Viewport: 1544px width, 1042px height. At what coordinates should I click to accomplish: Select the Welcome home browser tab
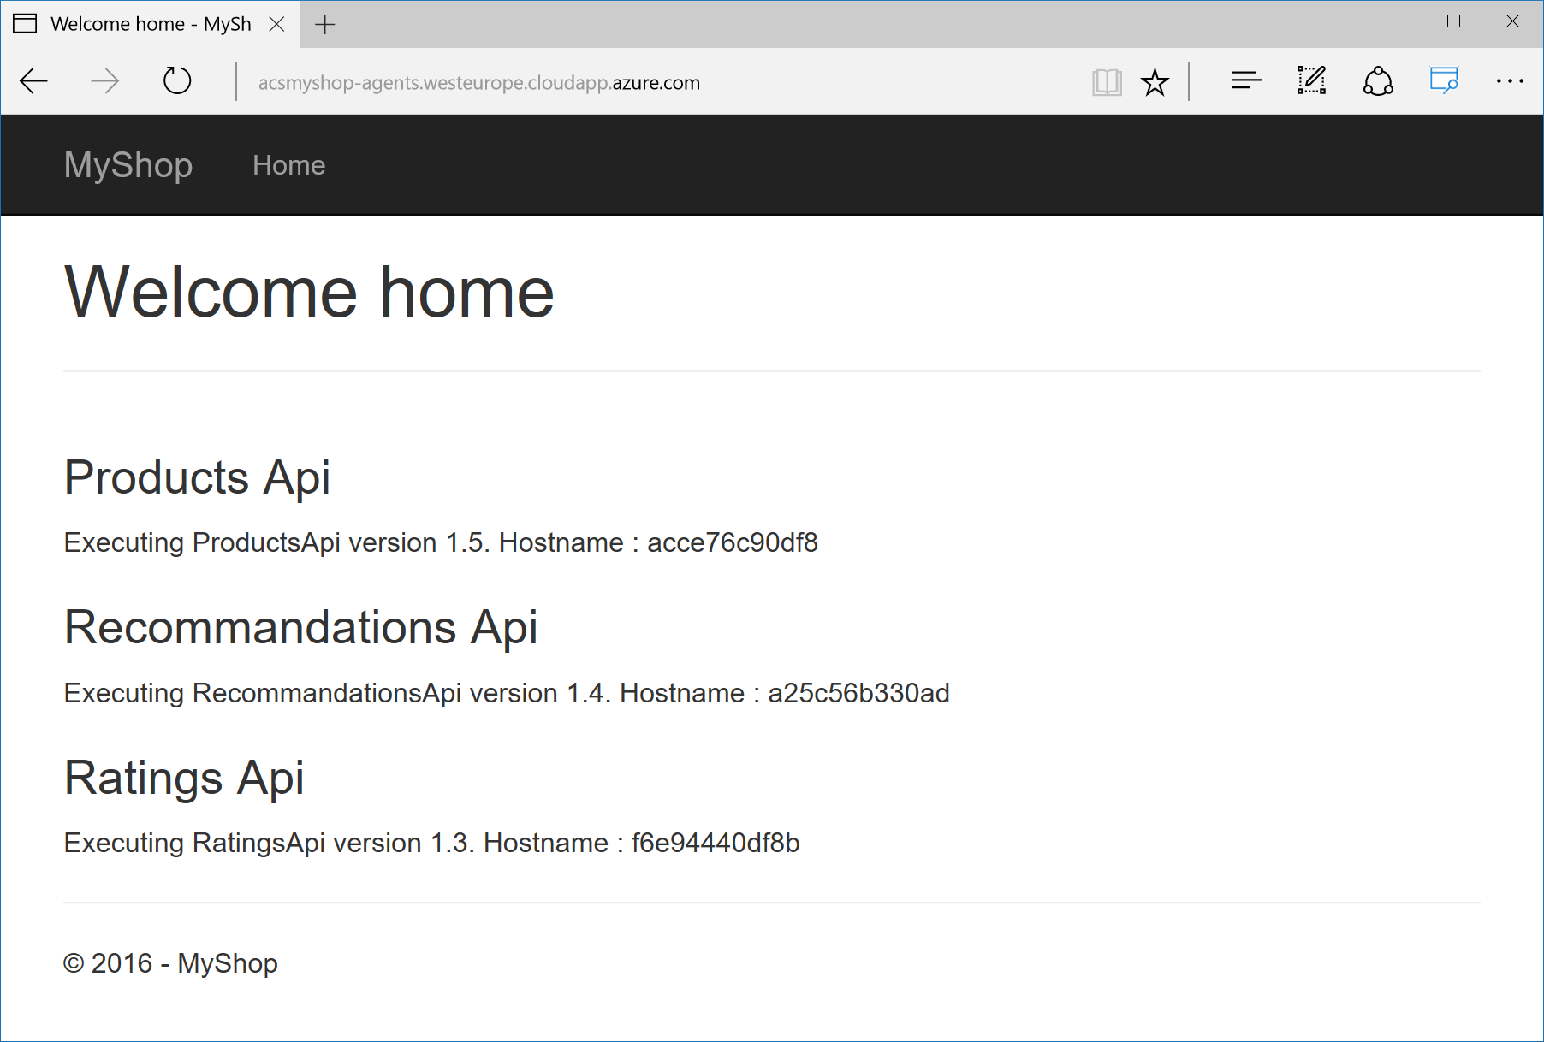(145, 24)
